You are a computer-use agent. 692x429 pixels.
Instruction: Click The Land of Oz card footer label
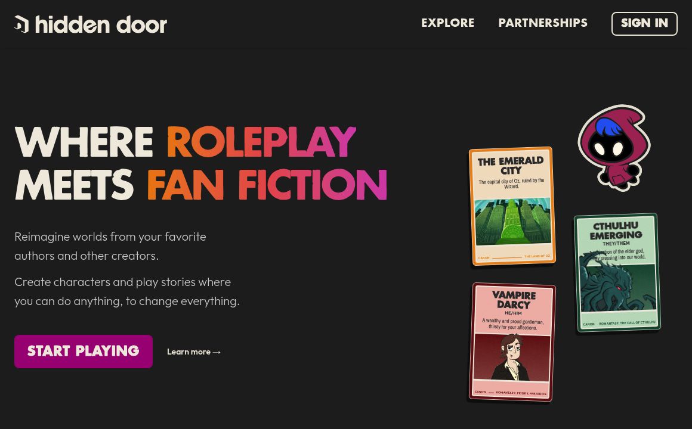click(537, 256)
